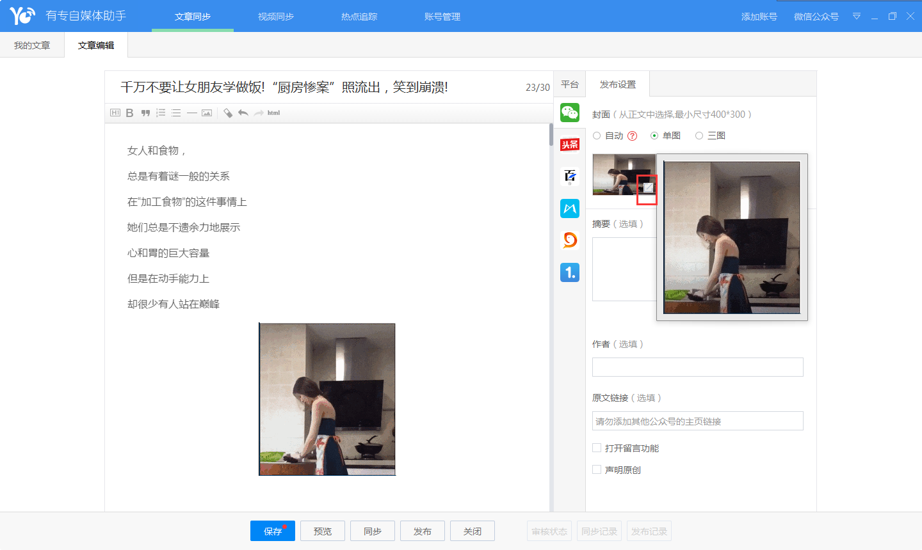Choose the 自动 cover radio option
The width and height of the screenshot is (922, 550).
click(597, 136)
